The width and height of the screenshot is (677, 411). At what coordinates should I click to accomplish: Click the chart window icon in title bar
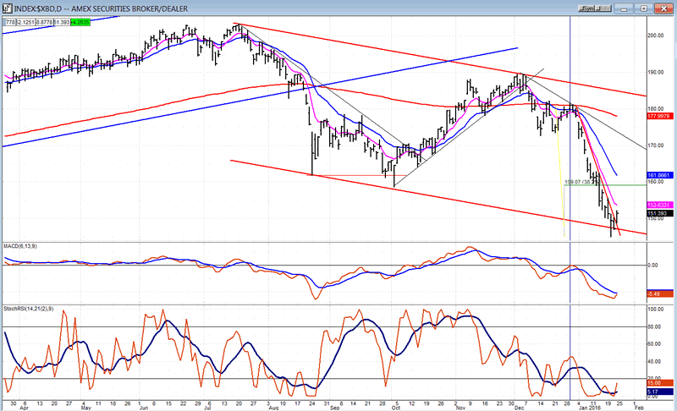(6, 8)
